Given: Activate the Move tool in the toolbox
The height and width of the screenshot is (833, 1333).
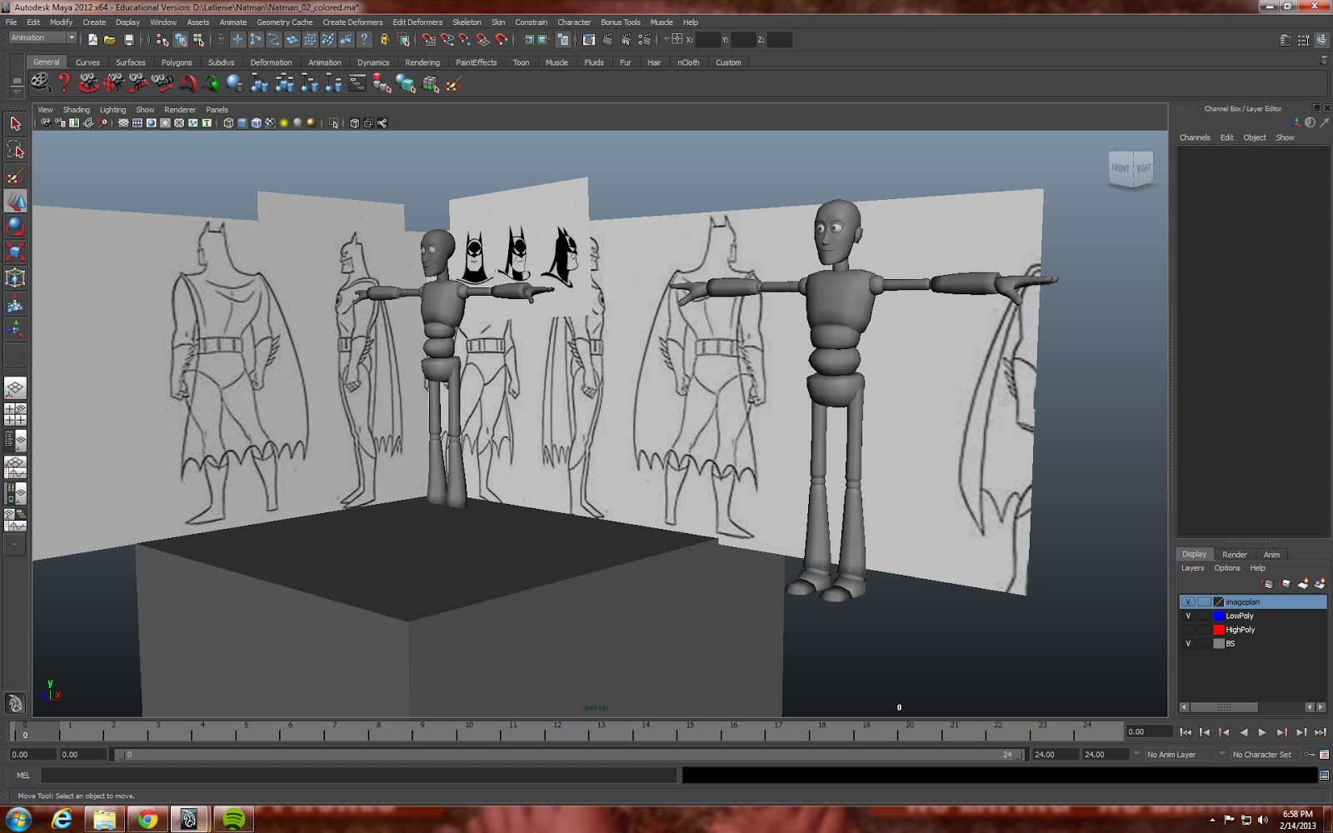Looking at the screenshot, I should (15, 202).
